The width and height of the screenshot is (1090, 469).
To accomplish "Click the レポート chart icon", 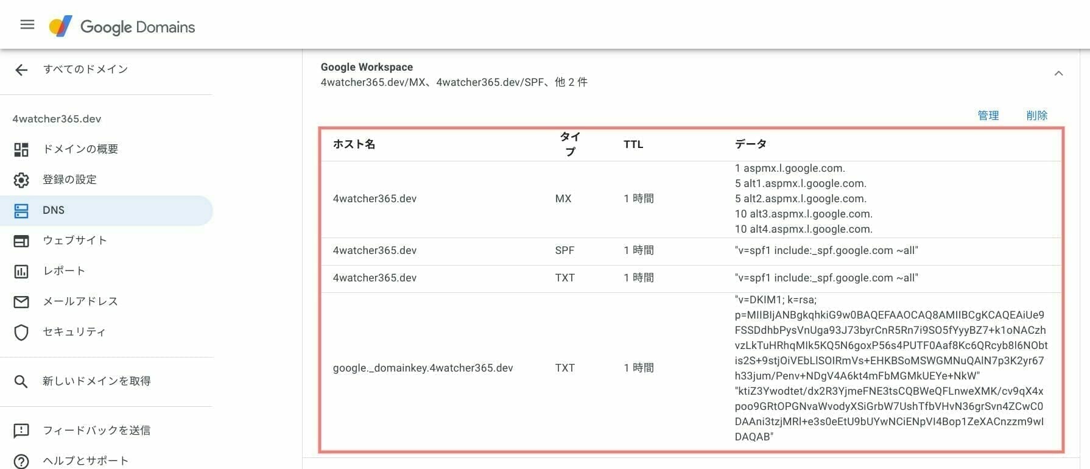I will (21, 272).
